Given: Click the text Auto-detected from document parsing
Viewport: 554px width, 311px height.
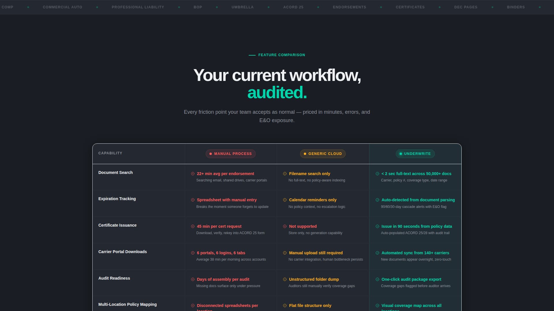Looking at the screenshot, I should [x=418, y=200].
